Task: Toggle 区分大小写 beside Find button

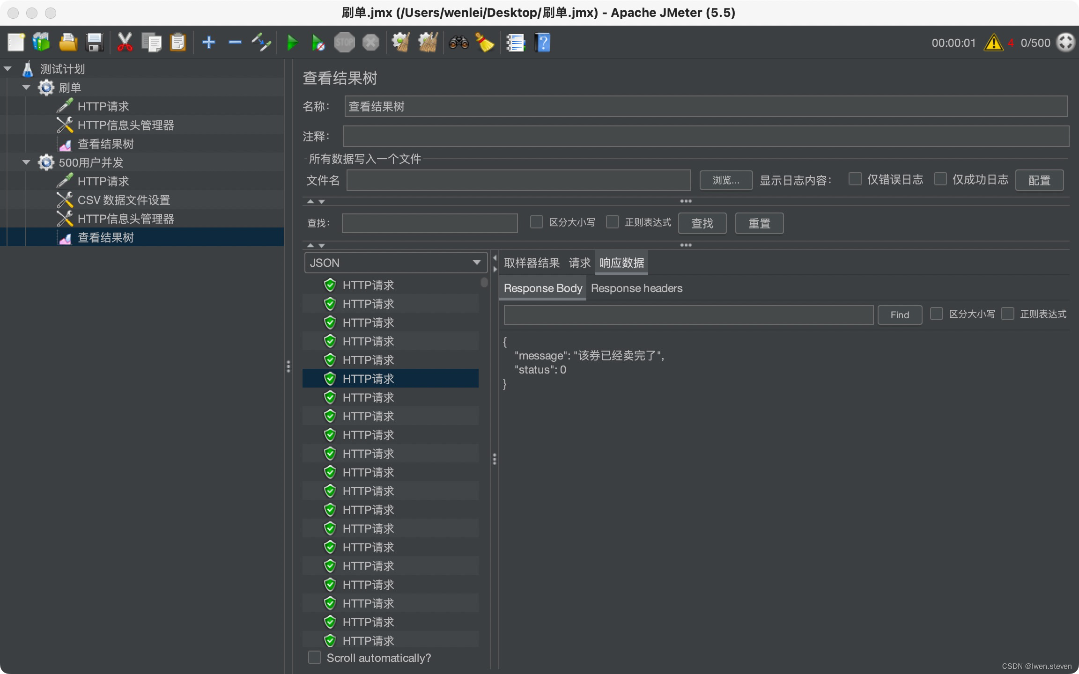Action: pos(937,314)
